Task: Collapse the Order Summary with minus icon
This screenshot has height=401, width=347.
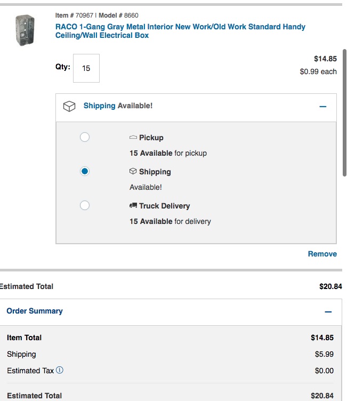Action: pyautogui.click(x=328, y=312)
